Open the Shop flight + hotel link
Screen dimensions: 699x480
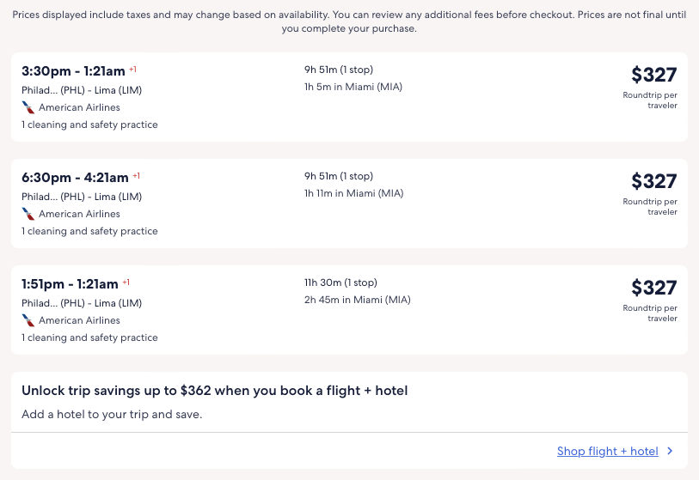pyautogui.click(x=607, y=451)
